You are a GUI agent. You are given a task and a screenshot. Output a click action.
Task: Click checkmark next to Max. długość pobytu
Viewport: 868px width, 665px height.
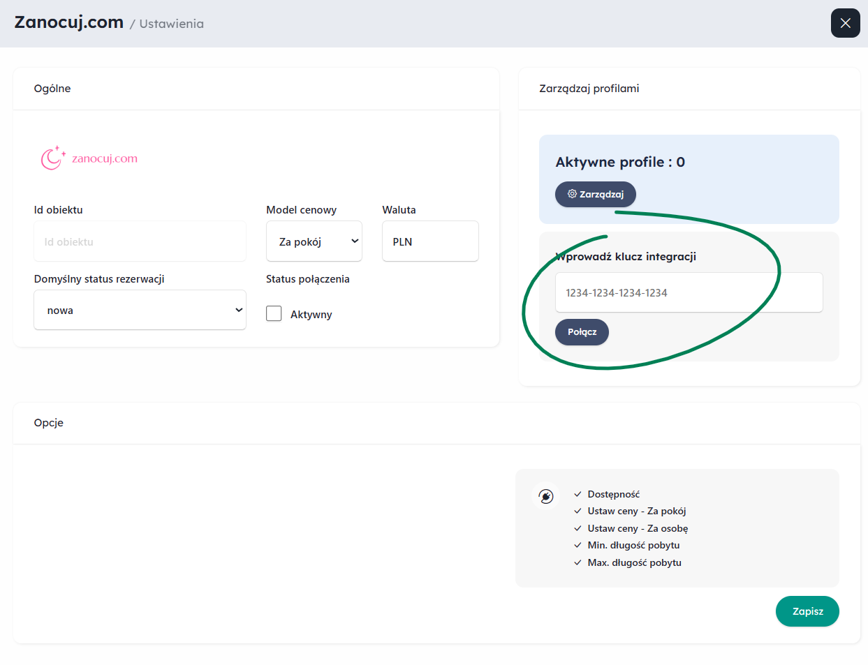[x=578, y=562]
